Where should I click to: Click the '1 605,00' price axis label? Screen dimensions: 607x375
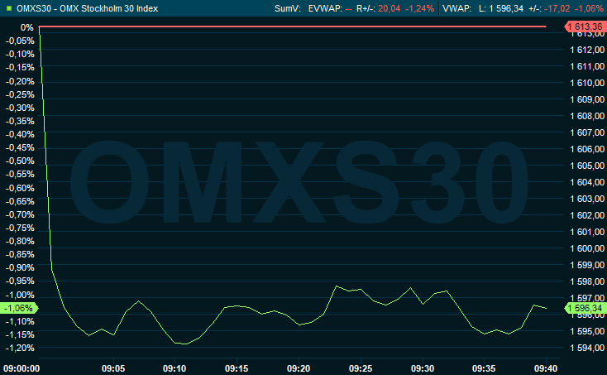(587, 166)
